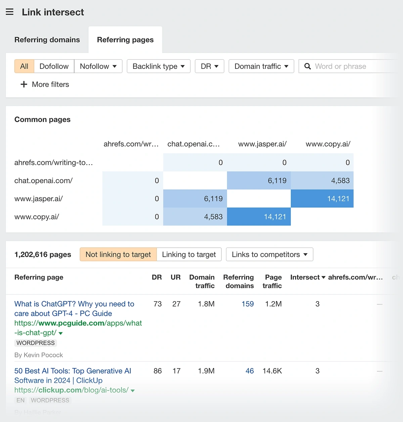Click 14,121 cell in www.jasper.ai row
The image size is (403, 422).
(x=322, y=198)
